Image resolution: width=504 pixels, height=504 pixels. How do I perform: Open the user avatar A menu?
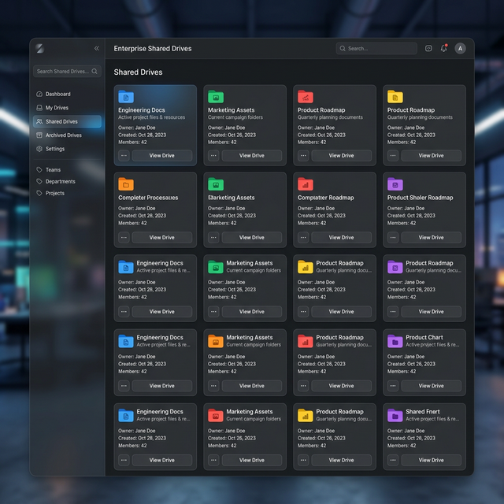coord(460,49)
